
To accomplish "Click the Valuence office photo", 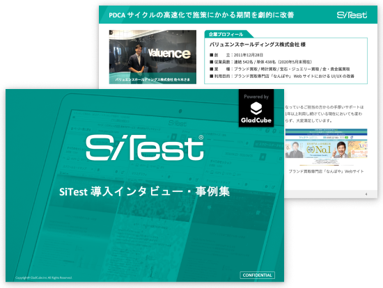I will pyautogui.click(x=153, y=57).
